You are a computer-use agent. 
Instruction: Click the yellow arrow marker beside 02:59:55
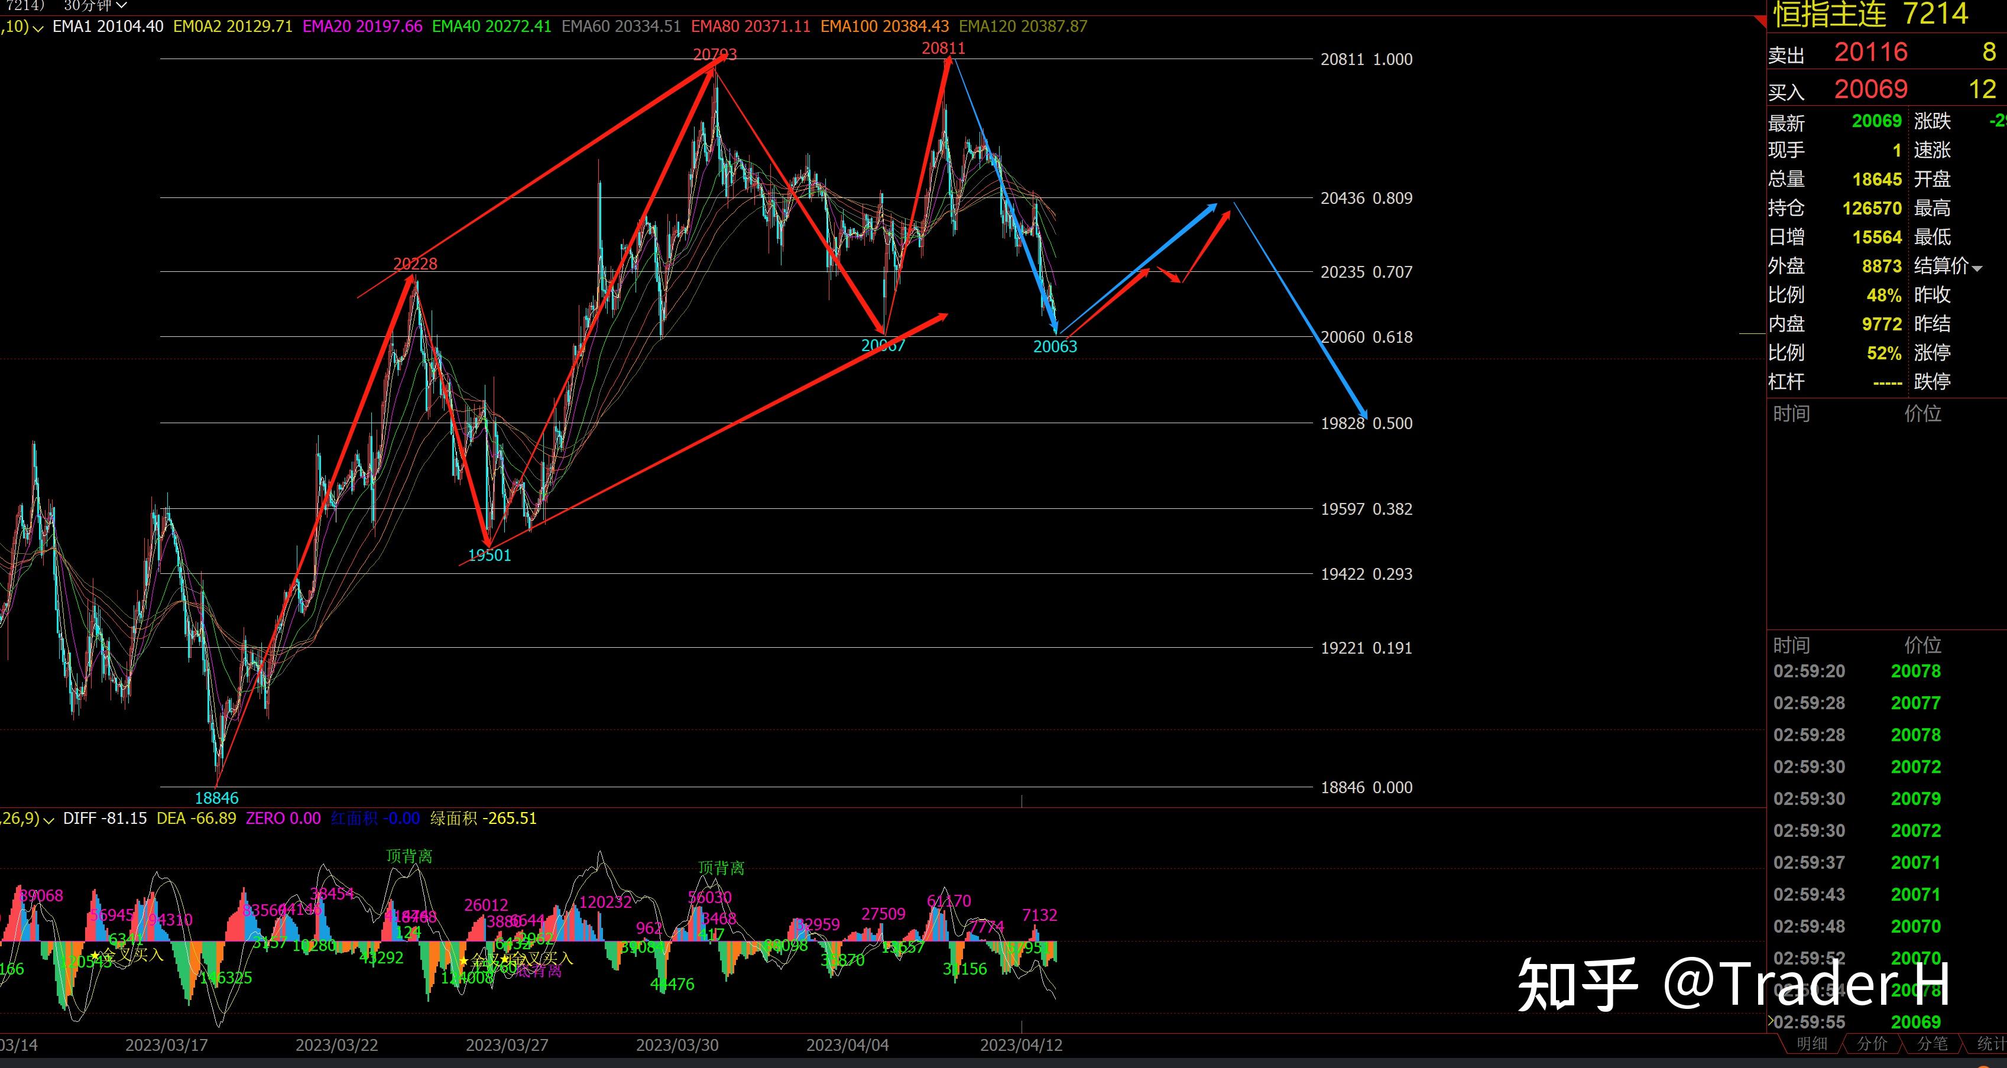[x=1770, y=1021]
